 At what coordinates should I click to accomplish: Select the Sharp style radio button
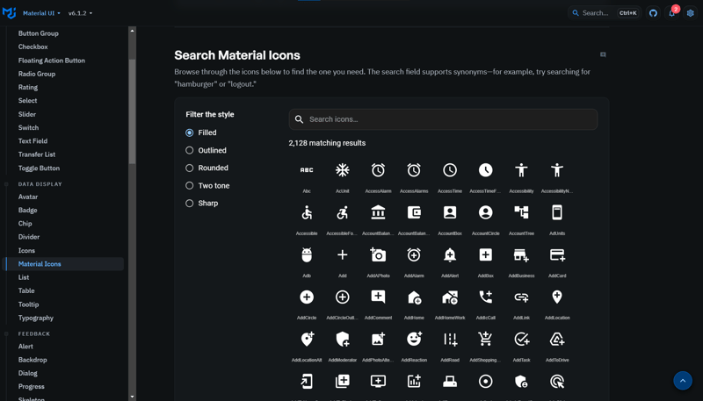pyautogui.click(x=190, y=204)
